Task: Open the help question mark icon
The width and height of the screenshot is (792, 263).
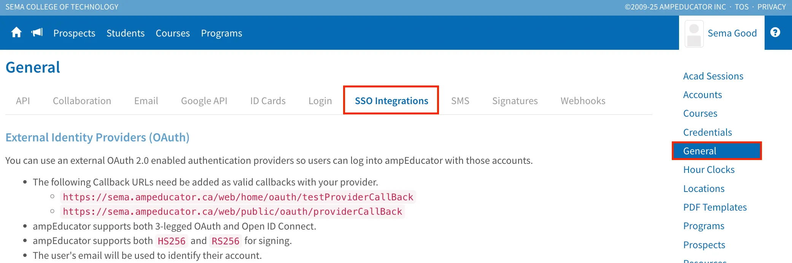Action: [775, 33]
